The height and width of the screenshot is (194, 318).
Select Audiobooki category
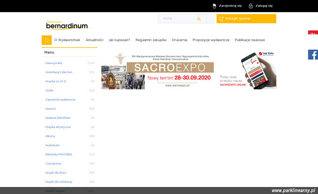52,145
